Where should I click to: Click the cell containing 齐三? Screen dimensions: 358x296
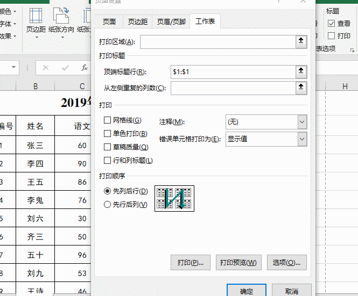[35, 236]
